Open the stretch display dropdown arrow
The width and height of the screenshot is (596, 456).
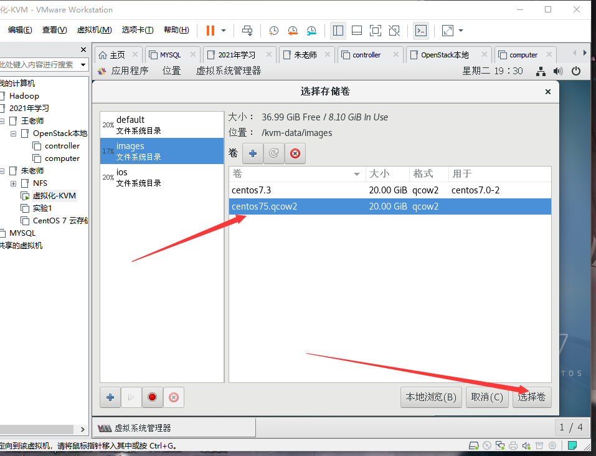(461, 31)
